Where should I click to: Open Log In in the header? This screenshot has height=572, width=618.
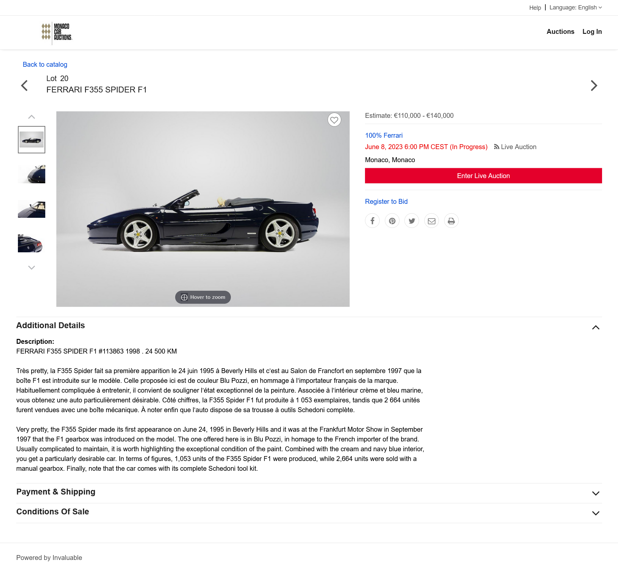coord(592,32)
